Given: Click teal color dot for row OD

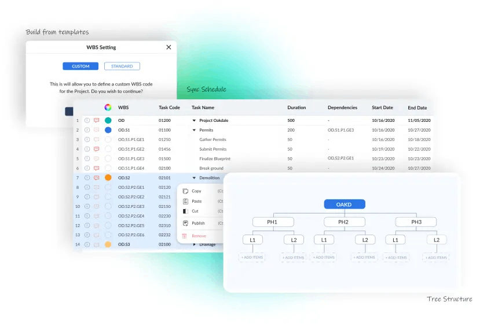Looking at the screenshot, I should (x=108, y=120).
